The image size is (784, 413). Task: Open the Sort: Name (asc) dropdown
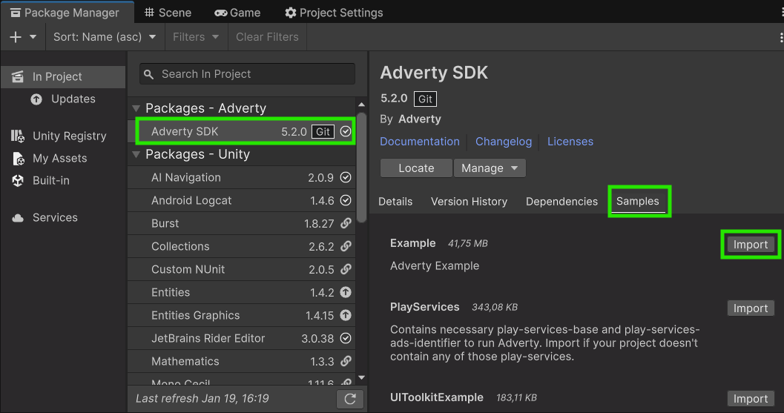click(104, 37)
